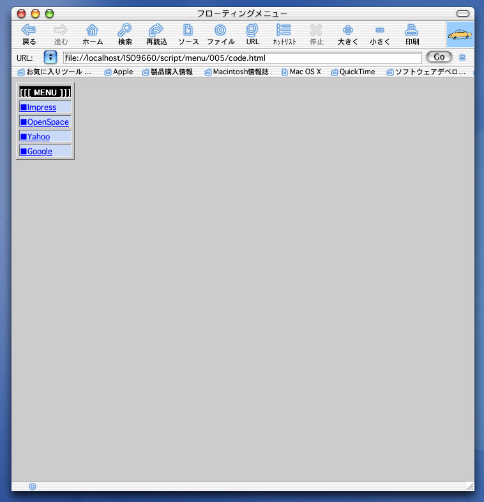Click the yellow minimize window button

point(35,14)
